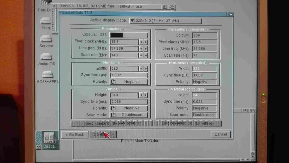289x163 pixels.
Task: Toggle the Horizontal Polarity cycle gadget
Action: tap(129, 82)
